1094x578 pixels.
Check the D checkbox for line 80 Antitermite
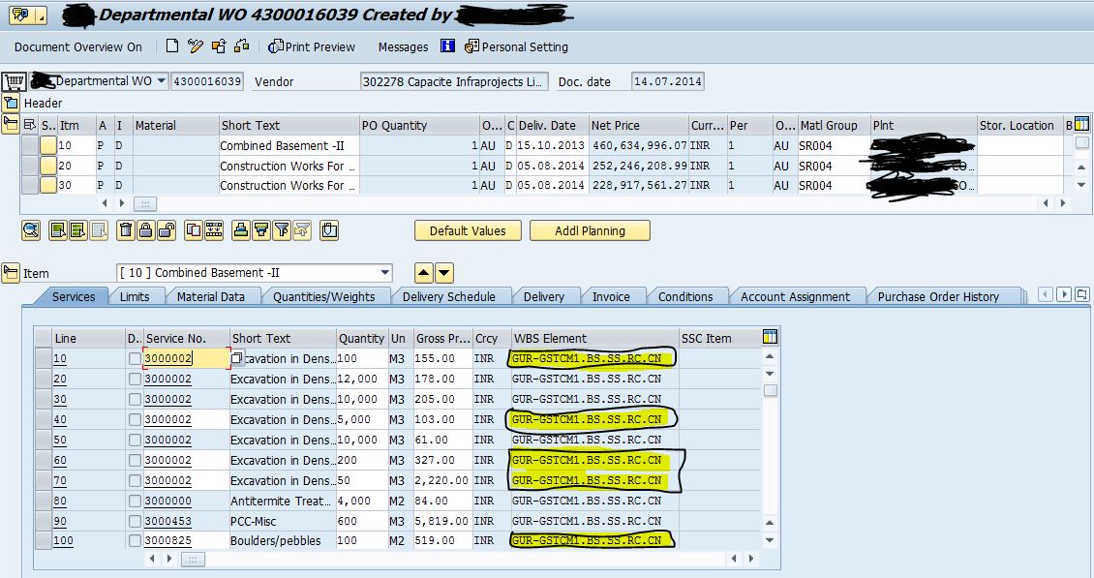(x=135, y=501)
